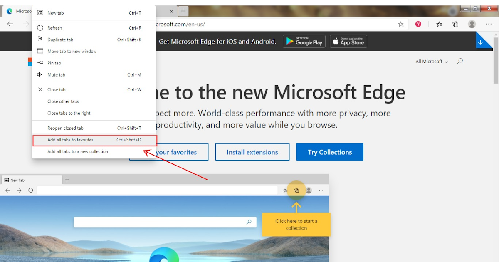This screenshot has height=262, width=499.
Task: Click the search magnifier on Microsoft page
Action: [460, 61]
